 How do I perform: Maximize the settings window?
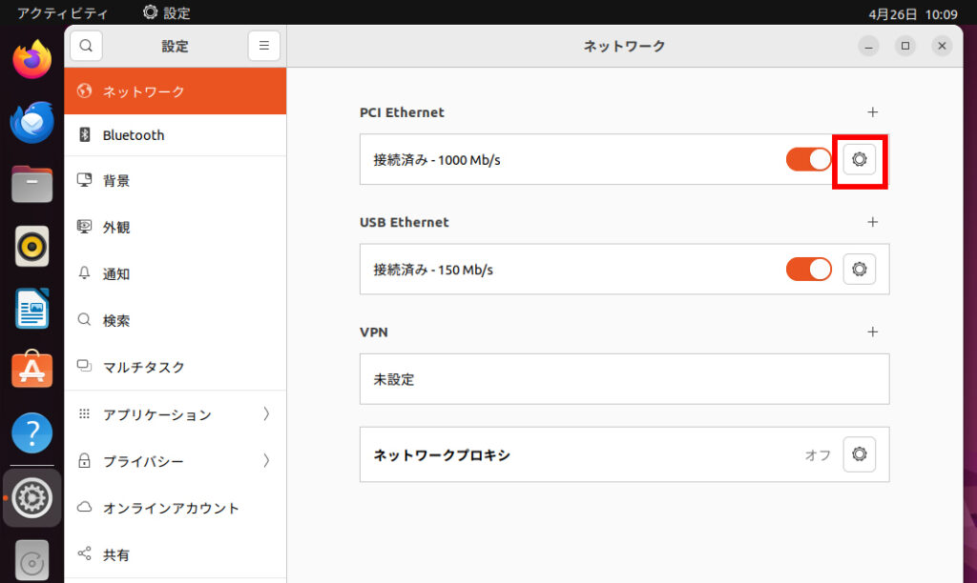(904, 46)
